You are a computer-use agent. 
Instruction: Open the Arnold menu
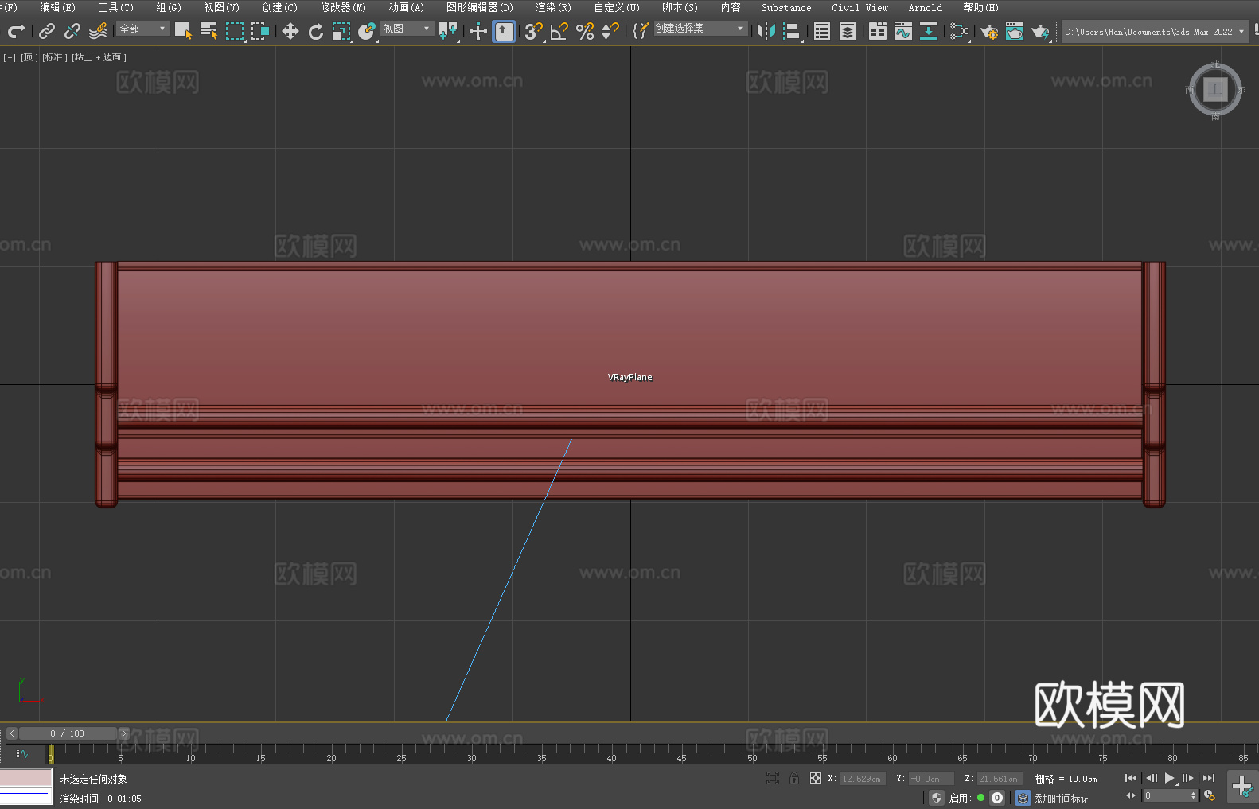[926, 7]
